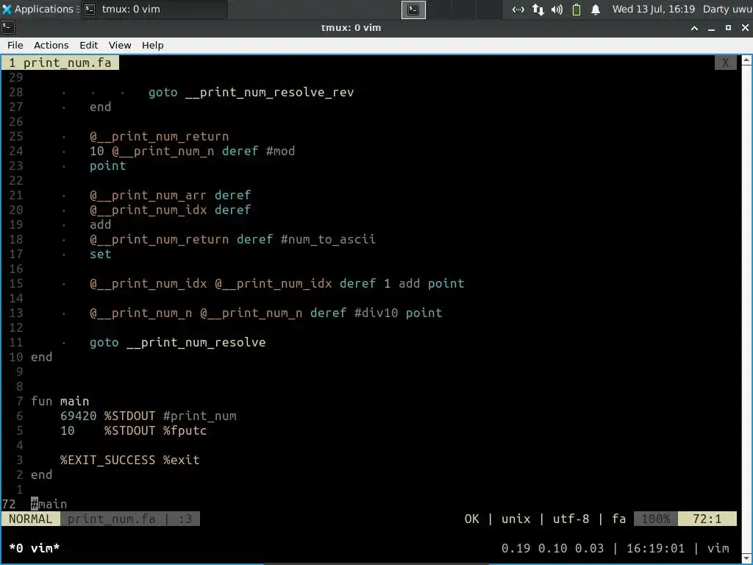The height and width of the screenshot is (565, 753).
Task: Click 'fun main' definition line
Action: (60, 401)
